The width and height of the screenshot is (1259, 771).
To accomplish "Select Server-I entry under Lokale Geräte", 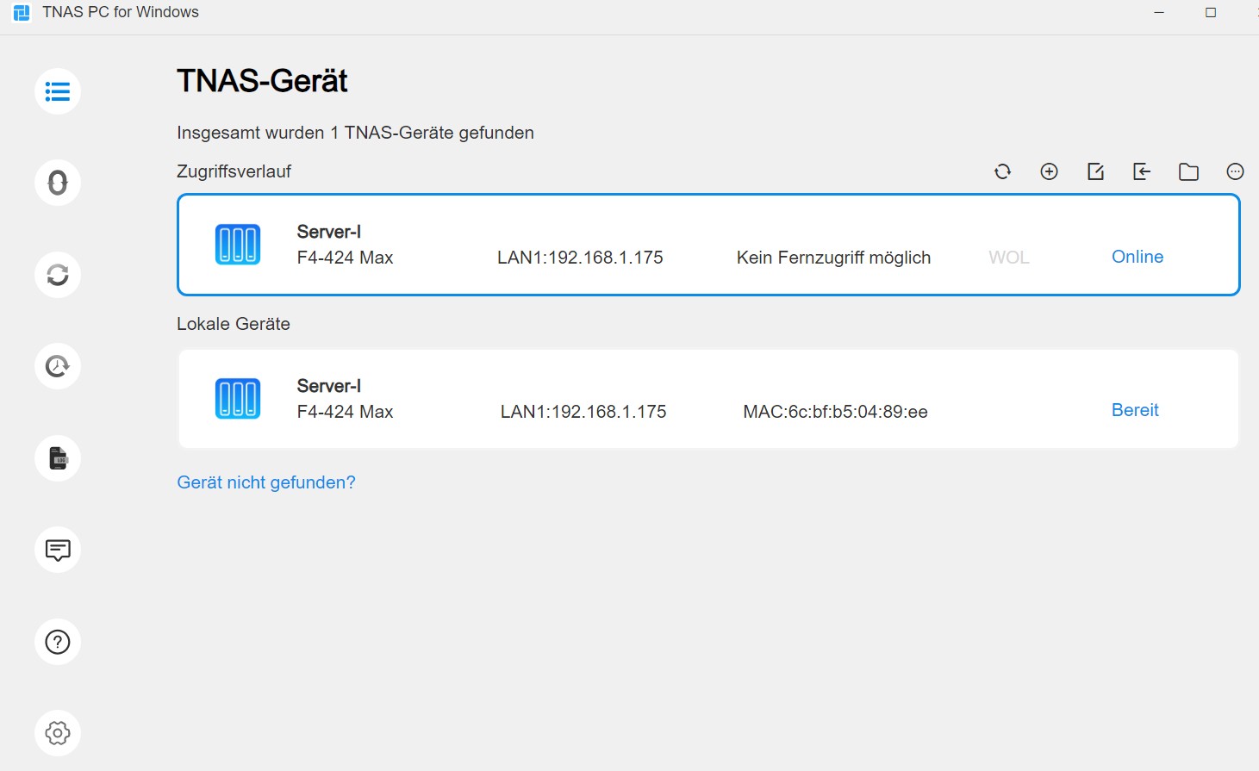I will tap(708, 399).
